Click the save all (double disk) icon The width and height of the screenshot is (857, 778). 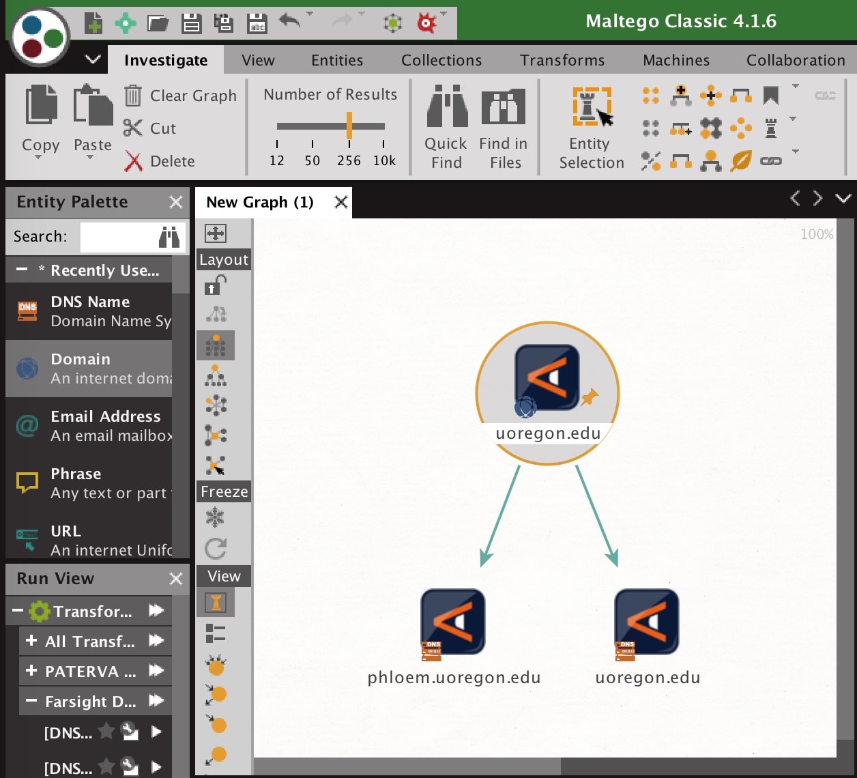pos(224,23)
